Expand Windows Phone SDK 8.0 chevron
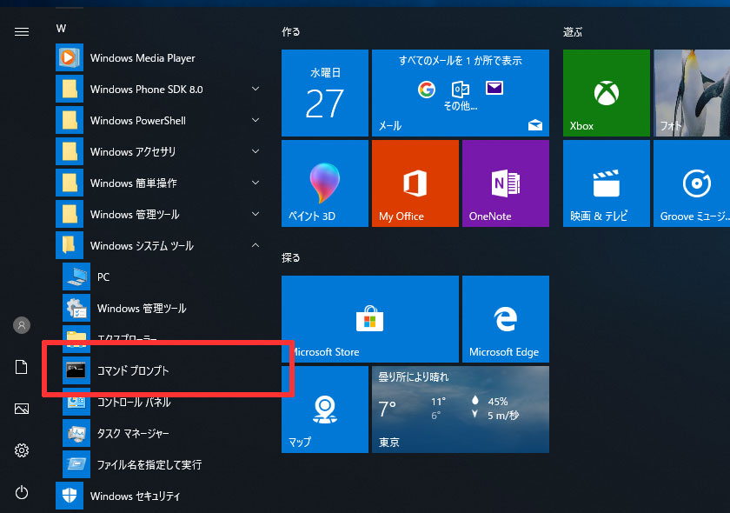The height and width of the screenshot is (513, 730). [255, 89]
